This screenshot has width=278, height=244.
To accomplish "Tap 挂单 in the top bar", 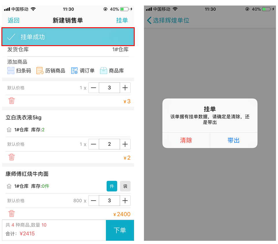I will [122, 20].
